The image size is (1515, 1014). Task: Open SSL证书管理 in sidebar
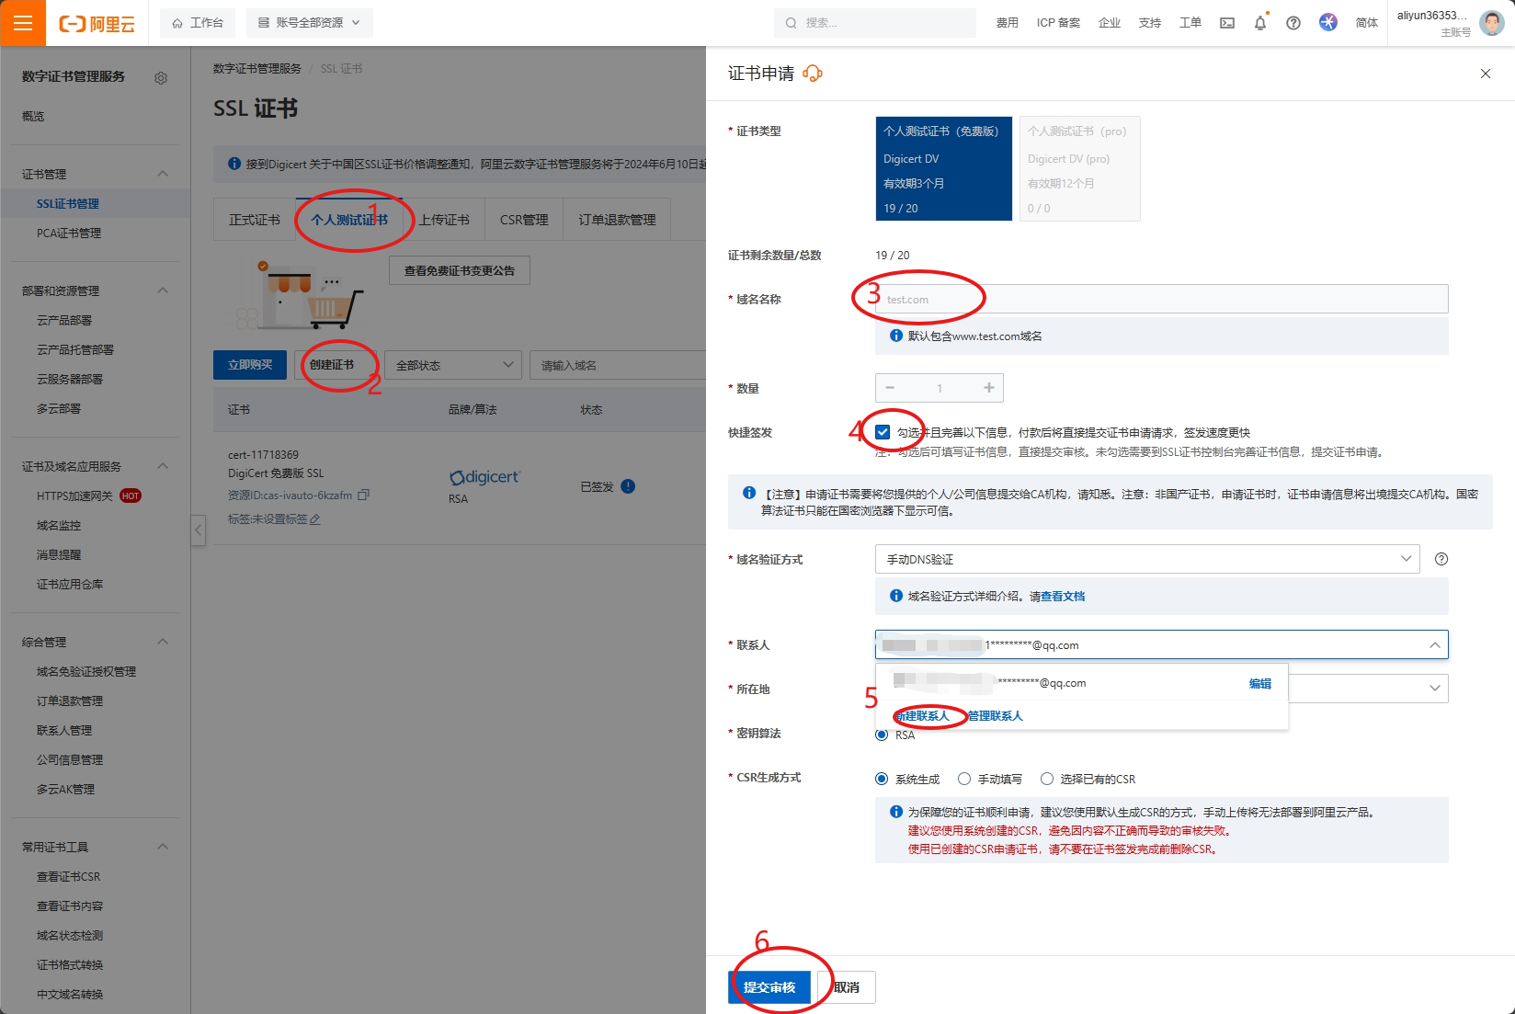click(68, 204)
